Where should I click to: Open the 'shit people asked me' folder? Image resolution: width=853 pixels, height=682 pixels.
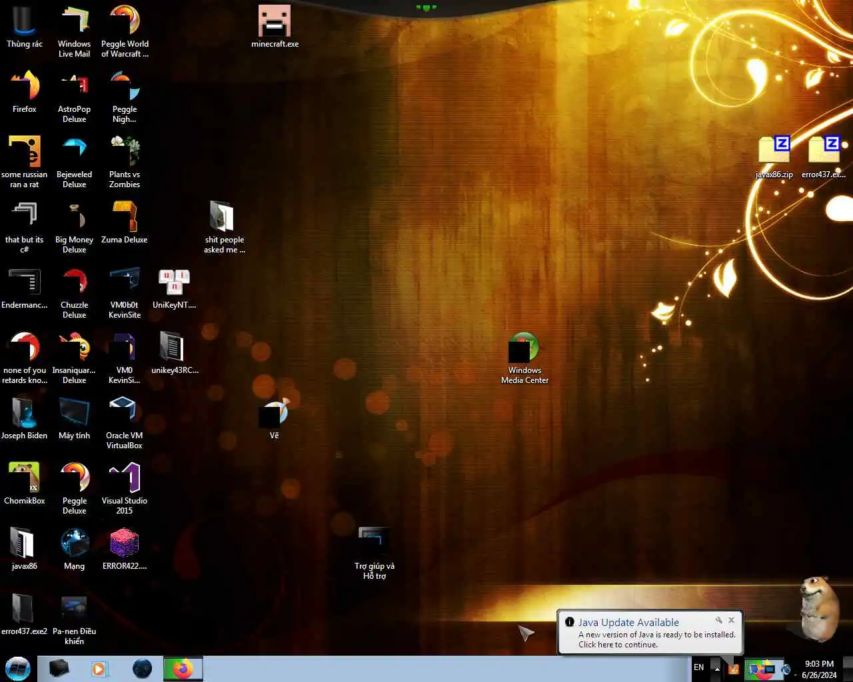[x=225, y=227]
